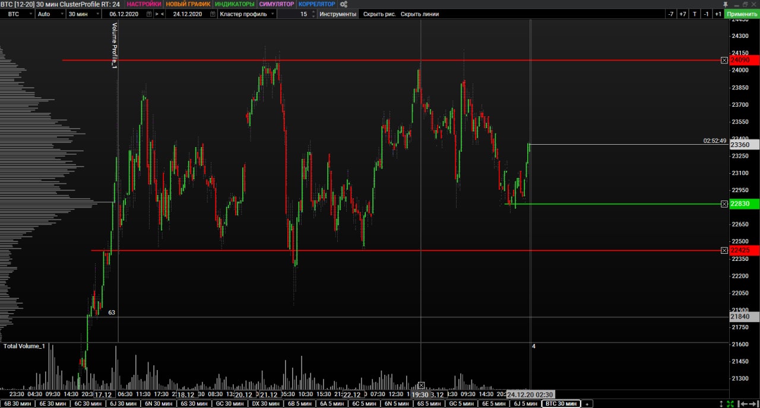Select the active BTC 30 мин tab
Screen dimensions: 760x408
coord(560,404)
